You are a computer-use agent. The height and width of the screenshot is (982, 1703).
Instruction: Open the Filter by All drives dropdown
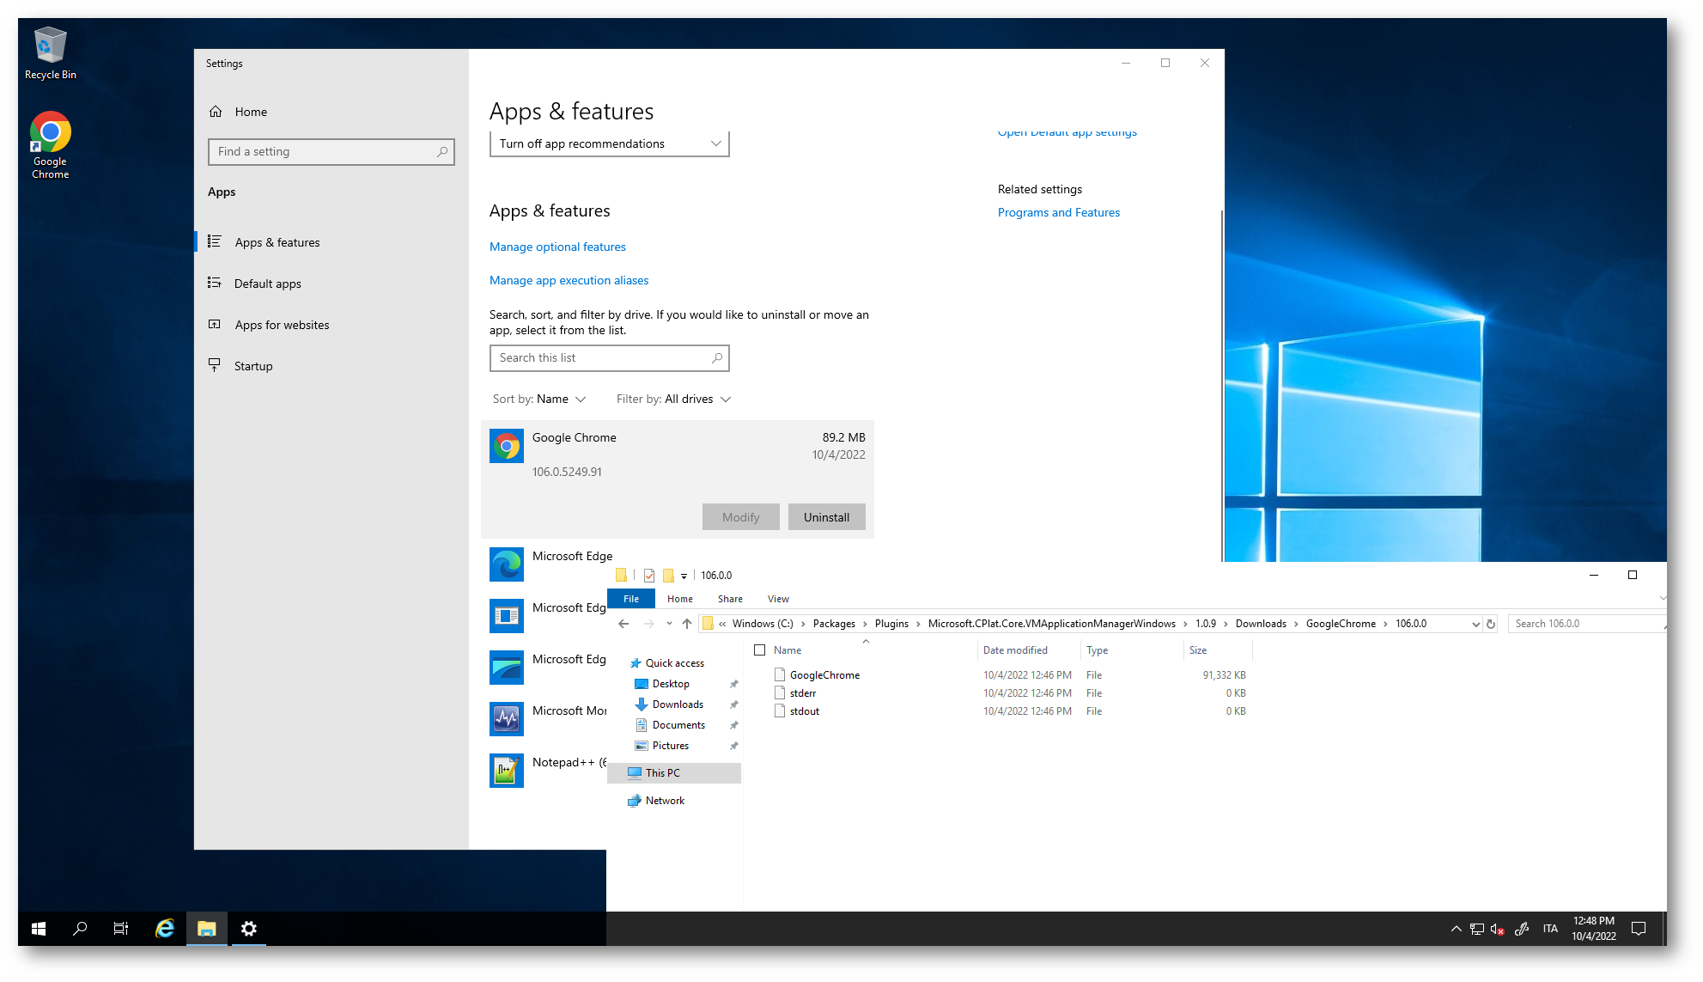(x=673, y=399)
